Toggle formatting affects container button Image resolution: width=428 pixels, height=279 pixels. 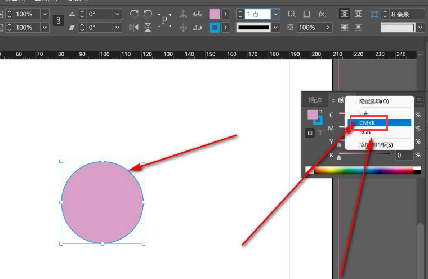(x=310, y=133)
